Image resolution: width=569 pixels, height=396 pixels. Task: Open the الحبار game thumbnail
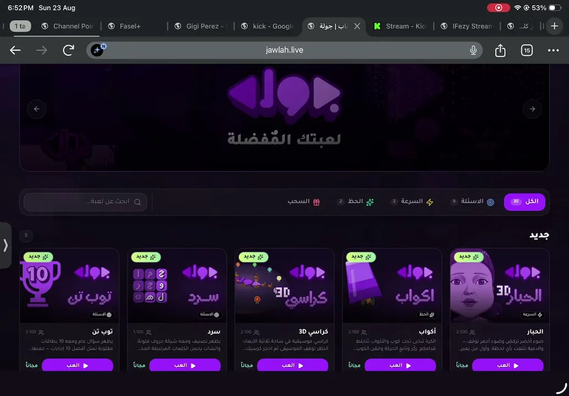point(499,285)
